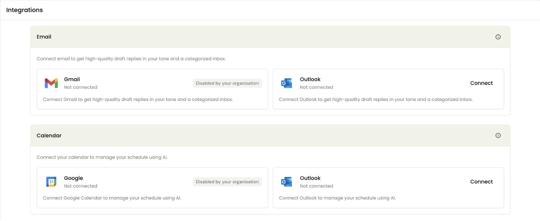Click the Calendar section heading
The width and height of the screenshot is (540, 221).
[49, 136]
